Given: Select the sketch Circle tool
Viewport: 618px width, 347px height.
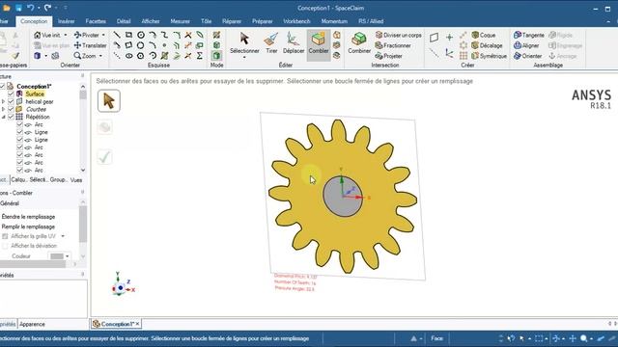Looking at the screenshot, I should click(140, 35).
